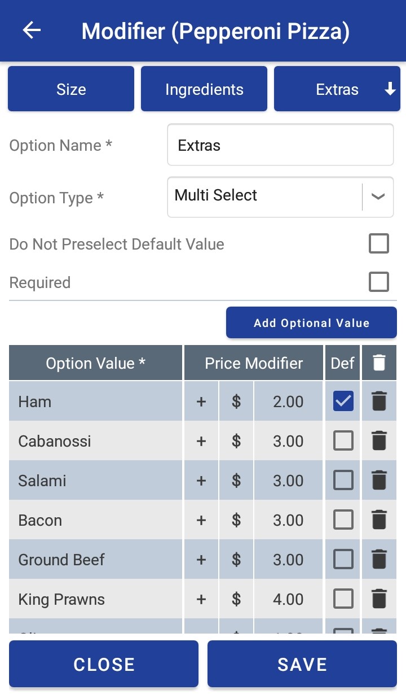Viewport: 406px width, 694px height.
Task: Delete the Salami option row
Action: (379, 481)
